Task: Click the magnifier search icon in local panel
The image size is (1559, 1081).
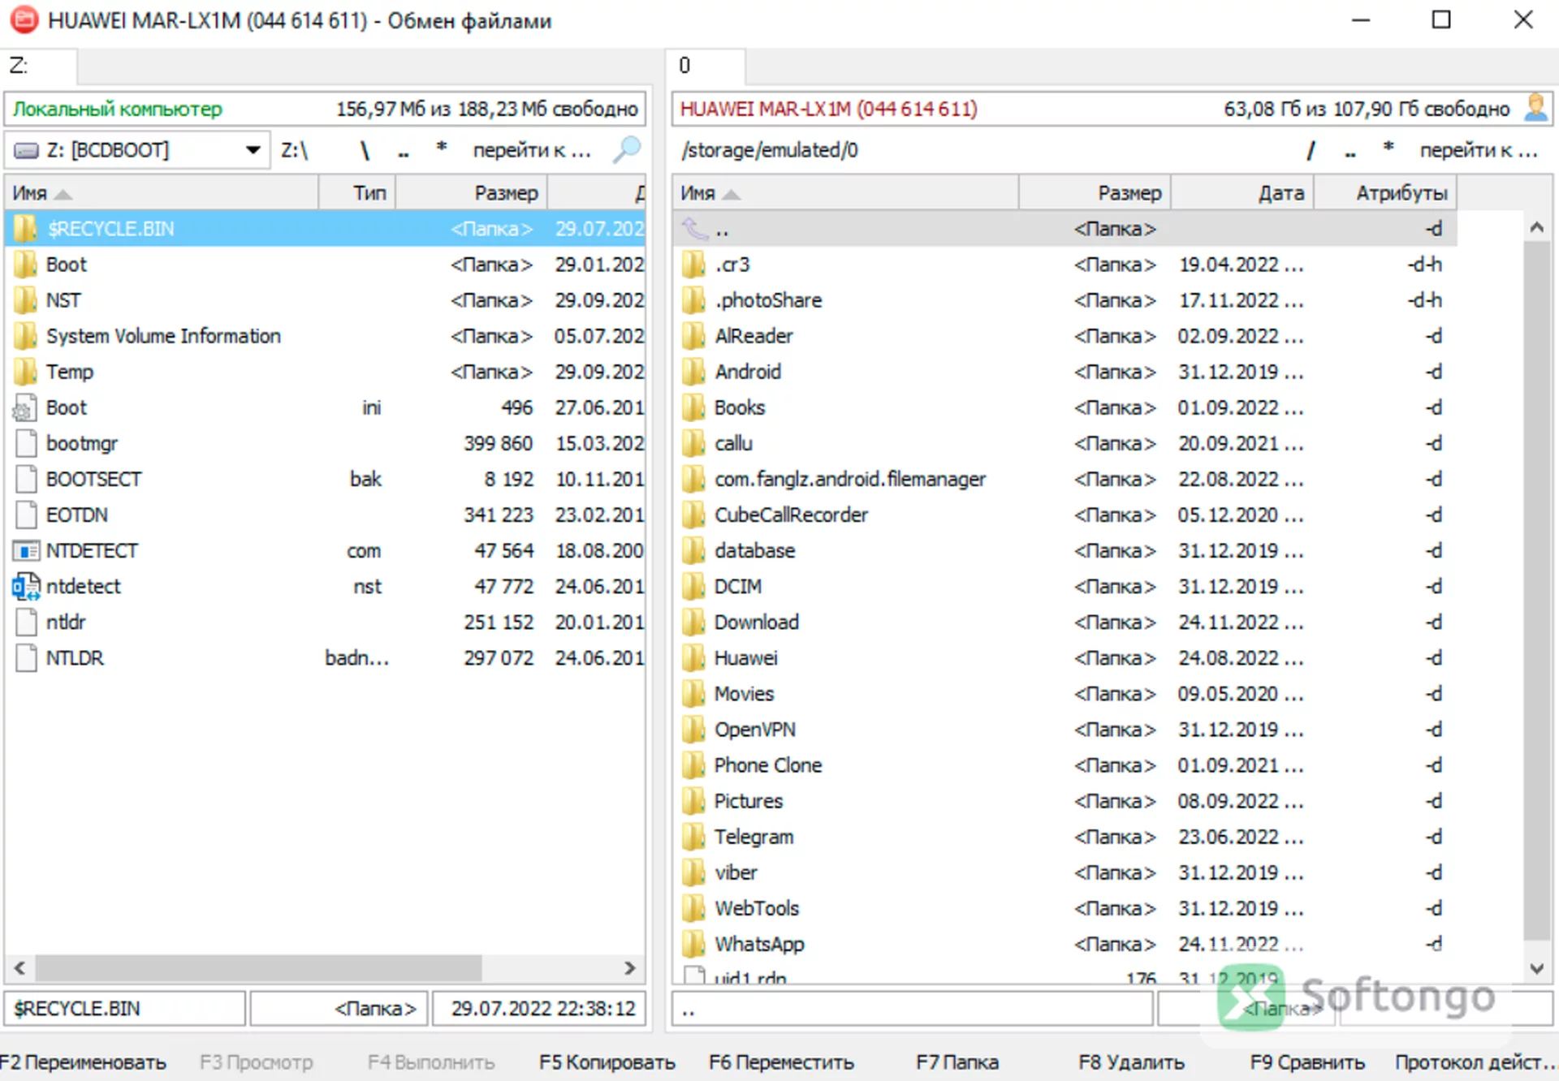Action: (626, 149)
